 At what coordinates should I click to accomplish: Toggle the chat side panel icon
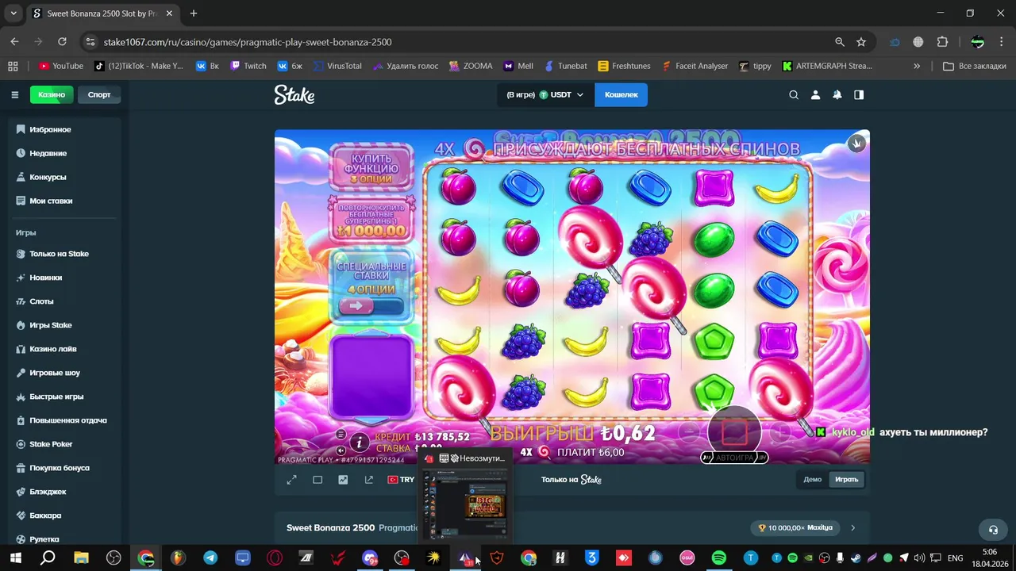(858, 94)
